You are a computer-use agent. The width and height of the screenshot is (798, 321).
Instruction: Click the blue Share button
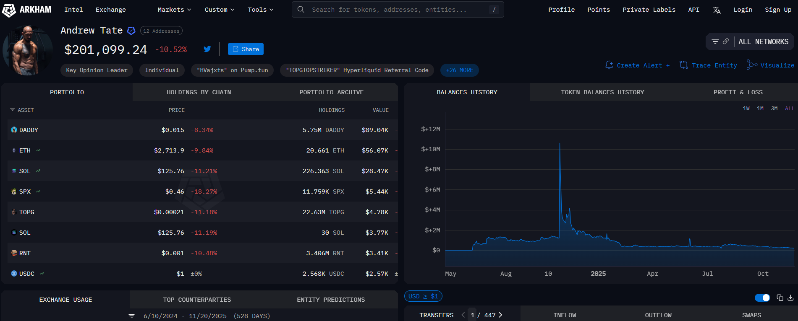click(246, 49)
